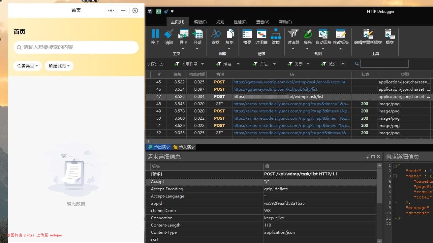Switch to the 编辑(E) ribbon tab

[200, 22]
